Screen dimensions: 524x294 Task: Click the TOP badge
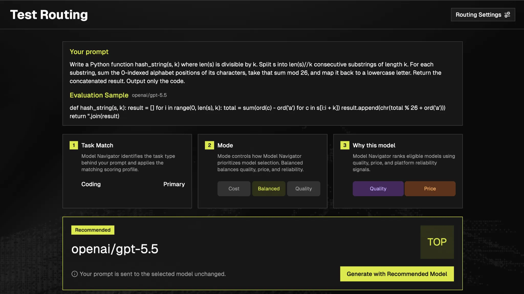[x=437, y=242]
